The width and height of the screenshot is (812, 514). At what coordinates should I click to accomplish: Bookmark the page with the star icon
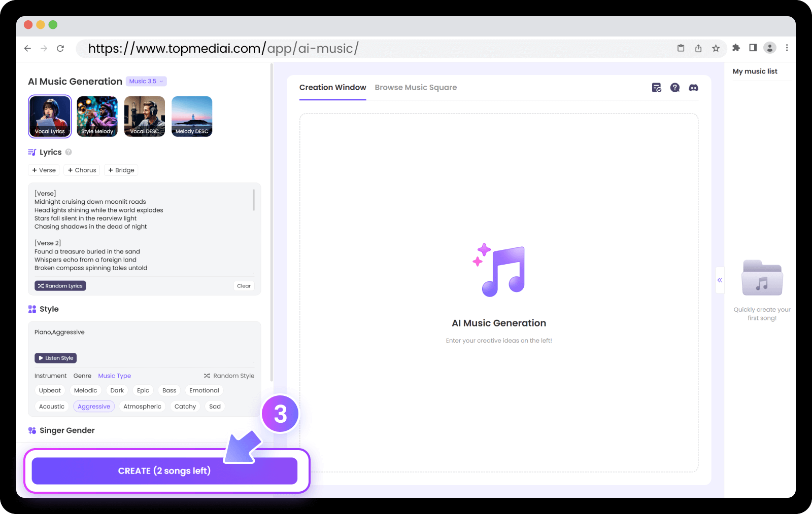(x=716, y=48)
